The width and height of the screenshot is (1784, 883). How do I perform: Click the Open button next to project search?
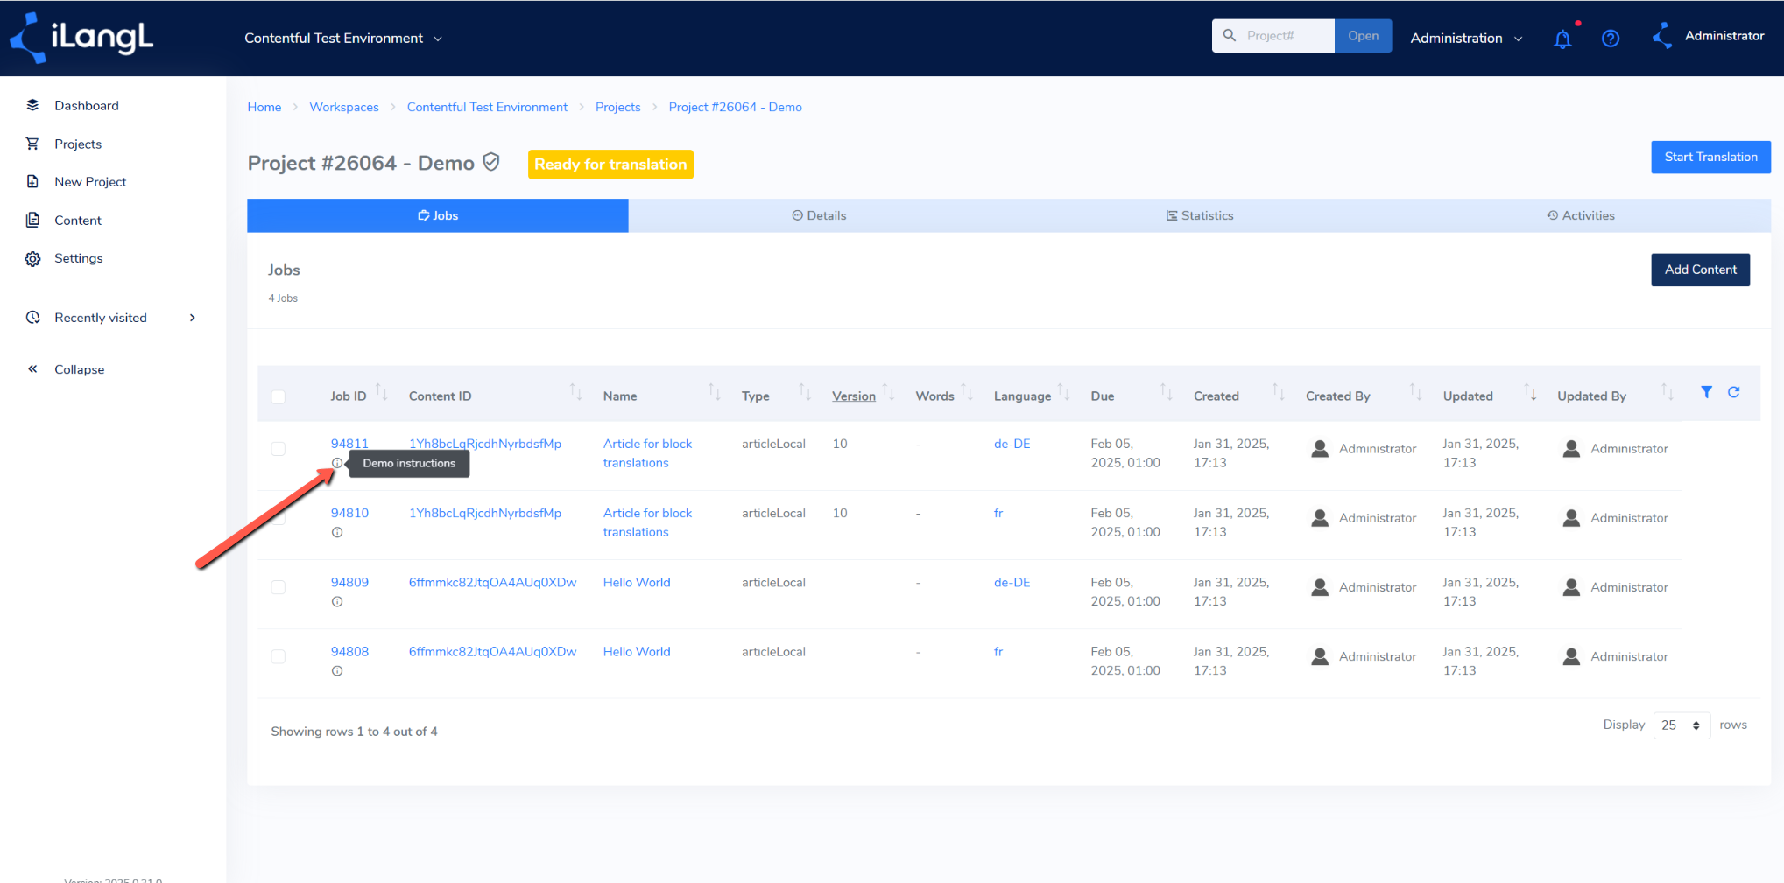pos(1363,36)
